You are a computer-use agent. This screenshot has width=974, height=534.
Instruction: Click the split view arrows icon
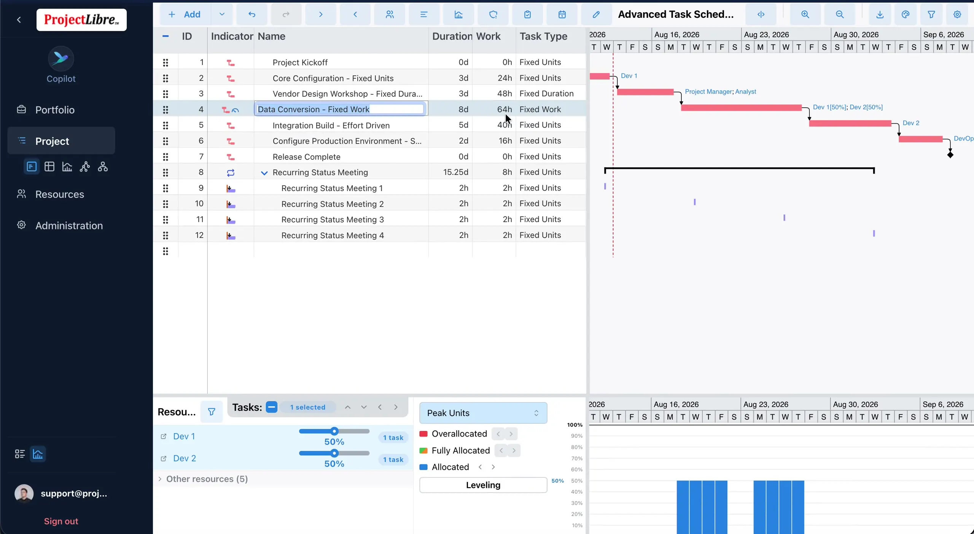tap(761, 14)
